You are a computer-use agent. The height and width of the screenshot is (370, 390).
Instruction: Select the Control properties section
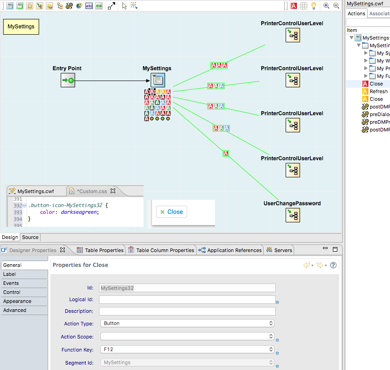pos(24,292)
